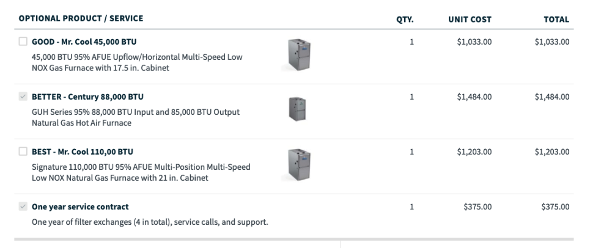Open the GOOD Mr. Cool 45,000 BTU furnace image

point(297,55)
